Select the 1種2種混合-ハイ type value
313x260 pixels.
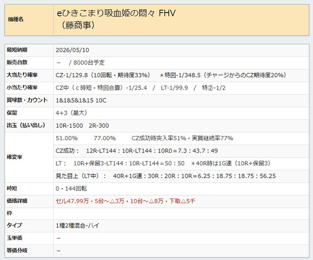(77, 226)
